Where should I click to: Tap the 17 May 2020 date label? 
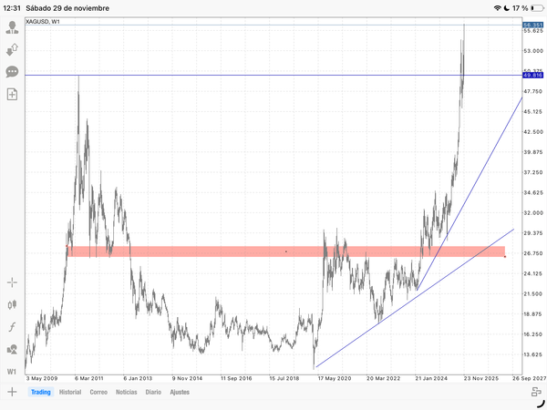click(x=335, y=378)
